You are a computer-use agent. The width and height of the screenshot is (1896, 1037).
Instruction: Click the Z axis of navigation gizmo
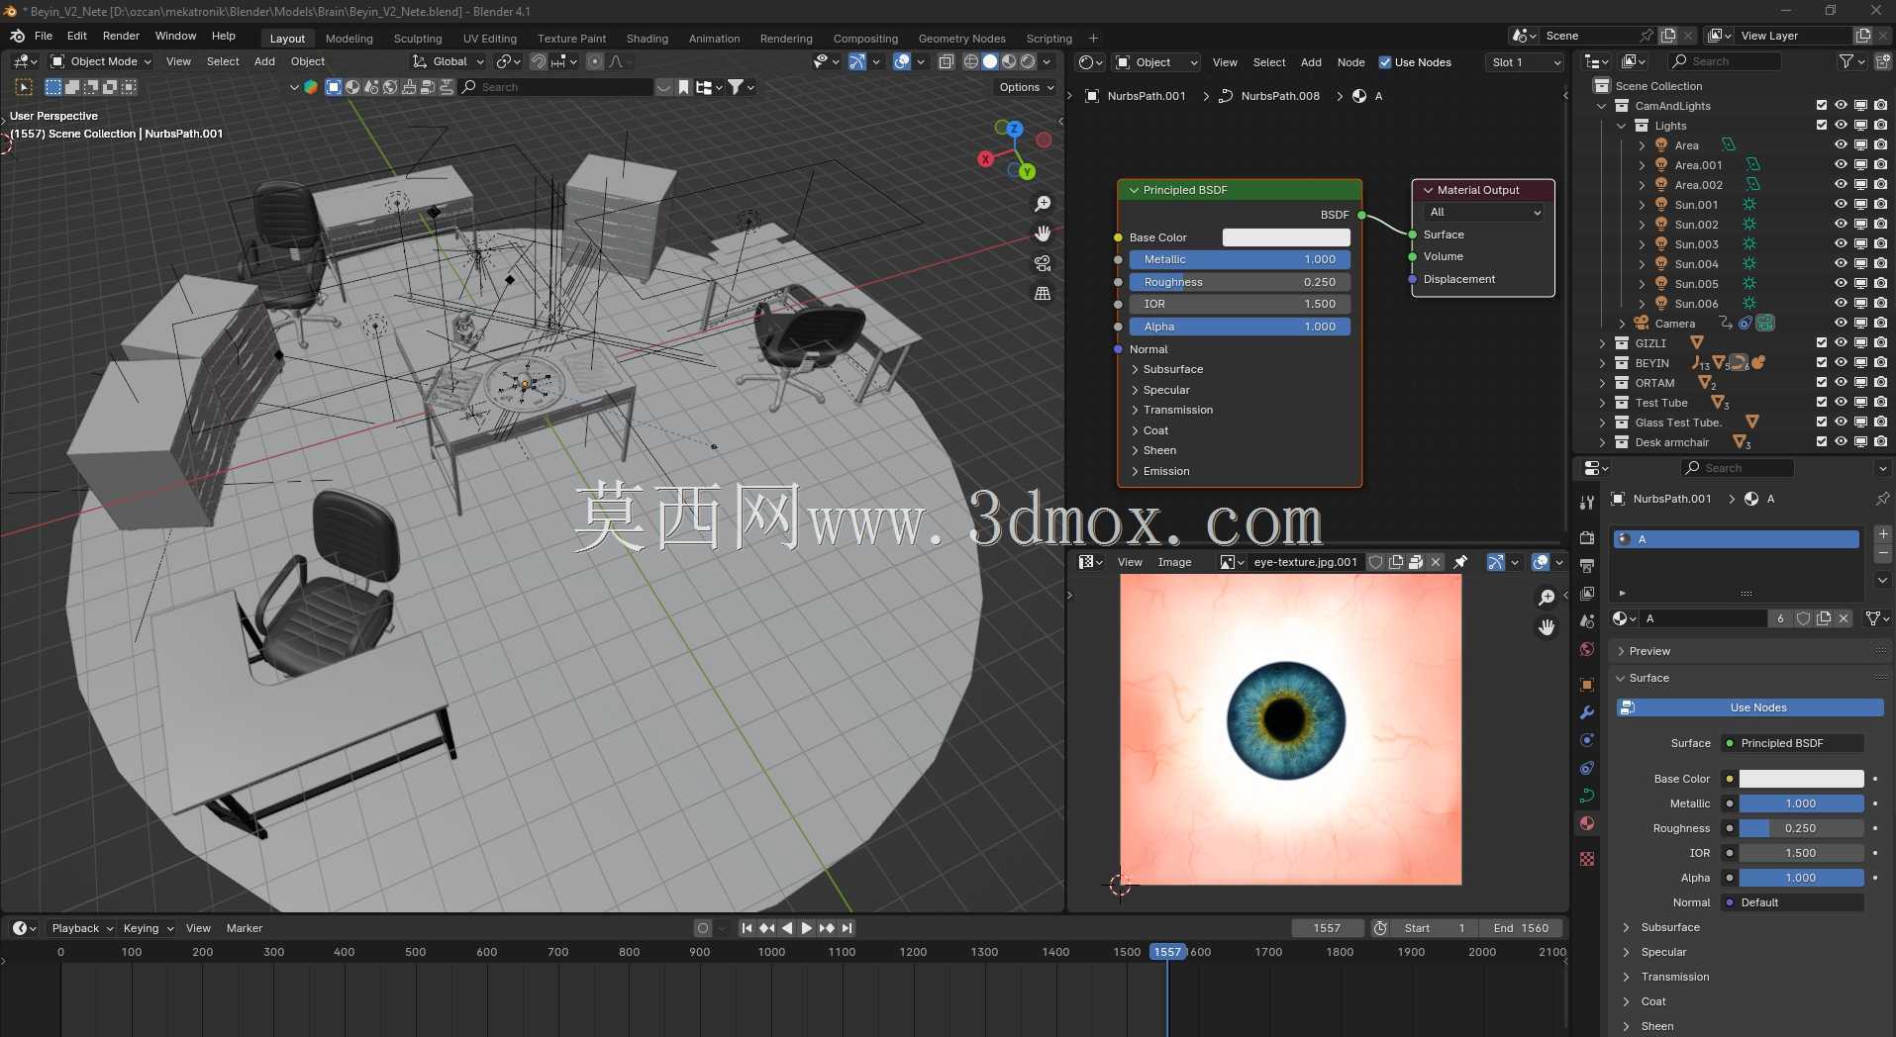1014,129
